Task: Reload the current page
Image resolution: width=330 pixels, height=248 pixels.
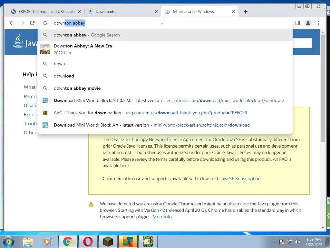Action: tap(32, 23)
